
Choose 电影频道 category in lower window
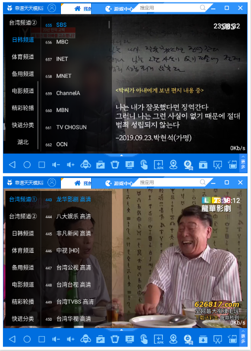[23, 285]
